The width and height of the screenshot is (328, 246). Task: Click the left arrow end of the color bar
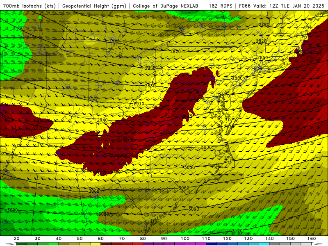(x=11, y=244)
